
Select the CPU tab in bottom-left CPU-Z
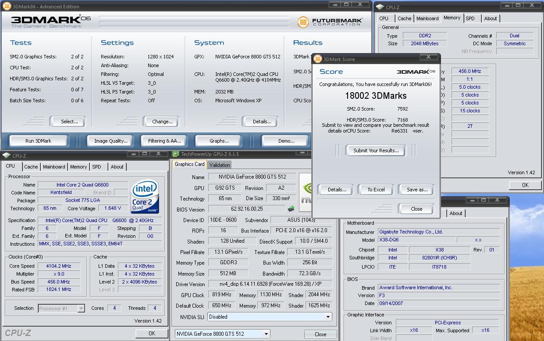[11, 166]
